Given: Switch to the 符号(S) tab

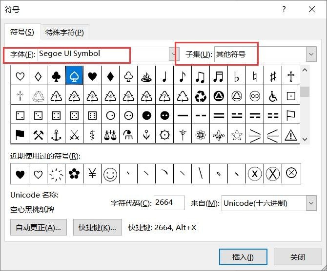Looking at the screenshot, I should pyautogui.click(x=22, y=32).
